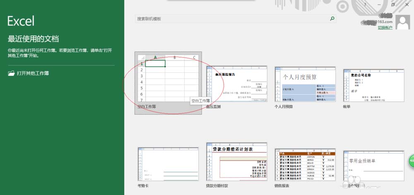Viewport: 414px width, 195px height.
Task: Click the 切换帐户 switch account link
Action: [x=385, y=27]
